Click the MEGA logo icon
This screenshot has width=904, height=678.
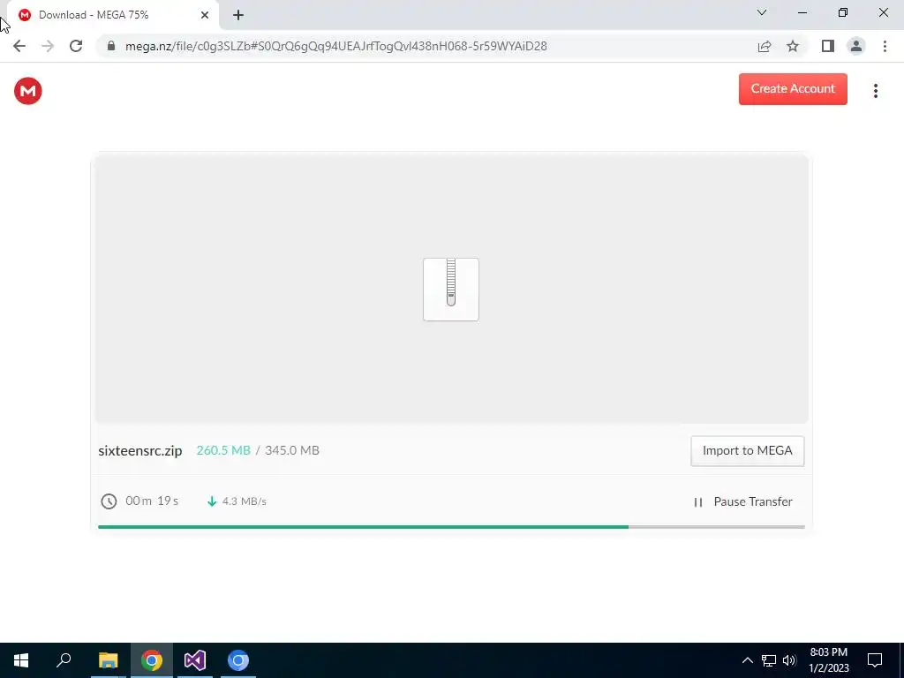tap(27, 91)
